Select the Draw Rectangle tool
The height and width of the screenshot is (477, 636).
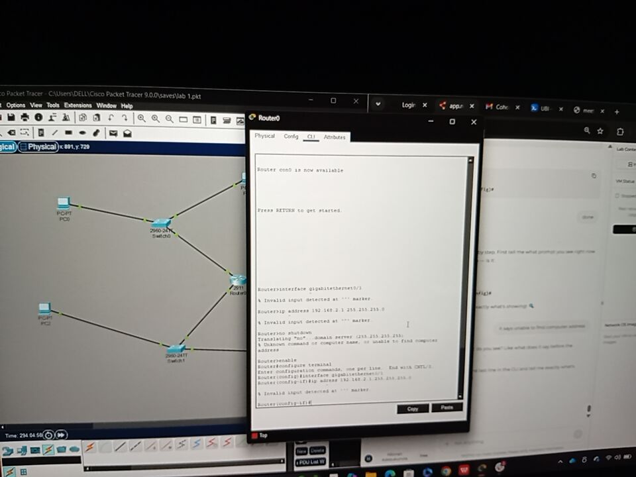click(x=68, y=132)
